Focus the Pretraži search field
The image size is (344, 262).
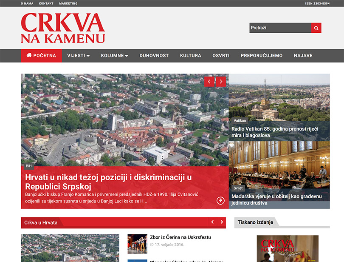coord(280,28)
